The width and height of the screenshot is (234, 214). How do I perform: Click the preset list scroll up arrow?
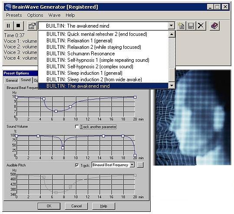point(171,34)
